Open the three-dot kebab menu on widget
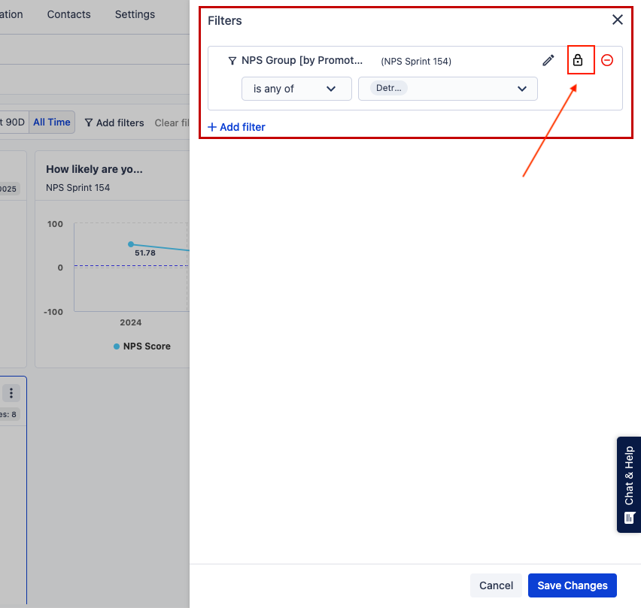This screenshot has width=641, height=608. click(11, 393)
